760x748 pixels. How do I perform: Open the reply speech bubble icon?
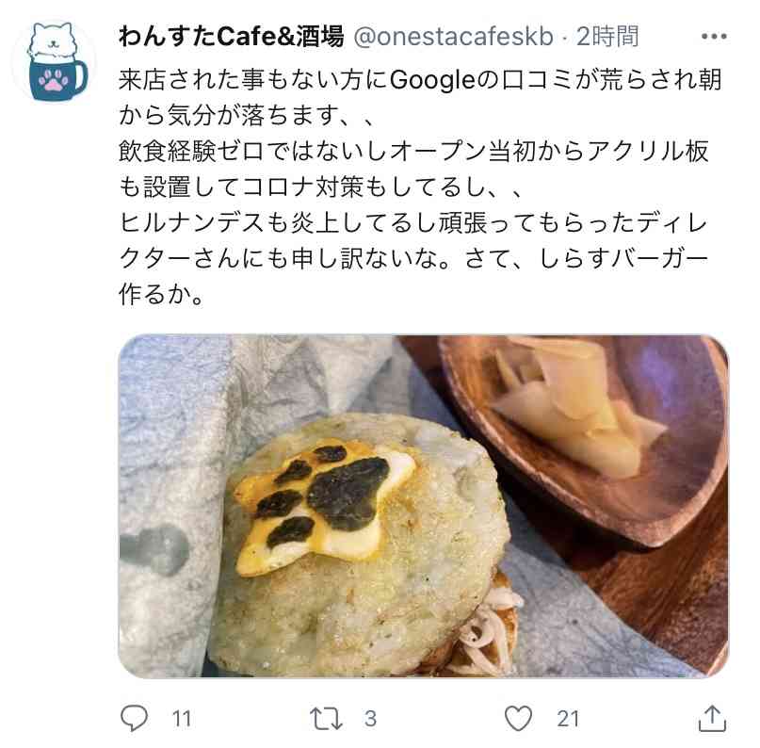(134, 718)
